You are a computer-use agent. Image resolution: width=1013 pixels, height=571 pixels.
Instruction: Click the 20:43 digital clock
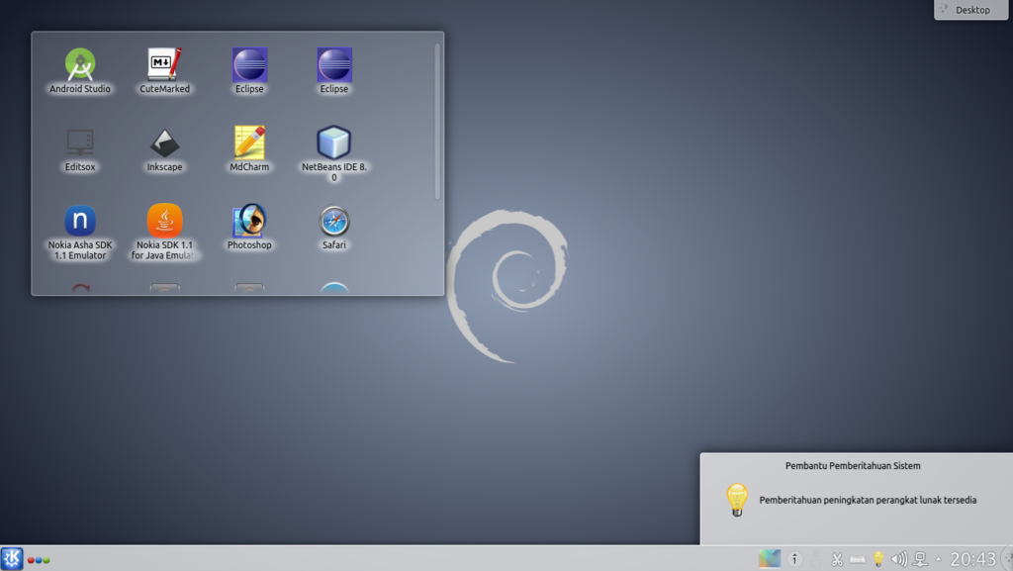tap(973, 559)
